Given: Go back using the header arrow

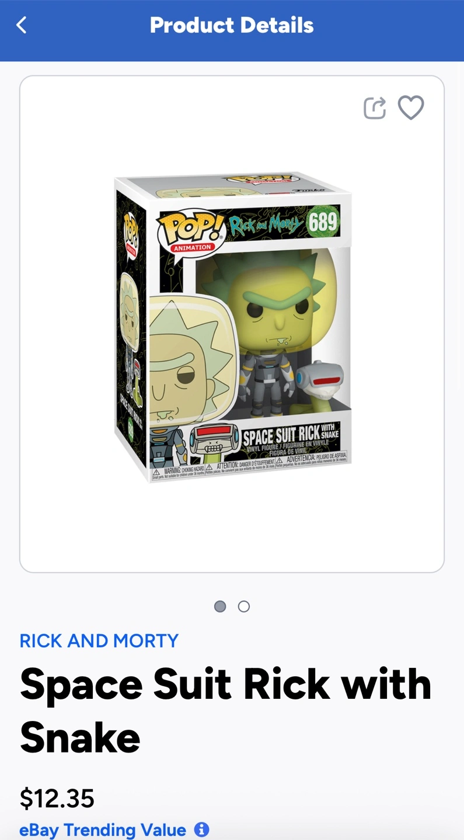Looking at the screenshot, I should [x=22, y=25].
